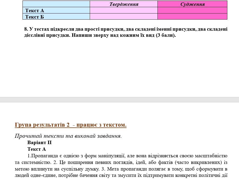Screen dimensions: 239x179
Task: Select the "Текст Б" row label in table
Action: click(x=35, y=17)
